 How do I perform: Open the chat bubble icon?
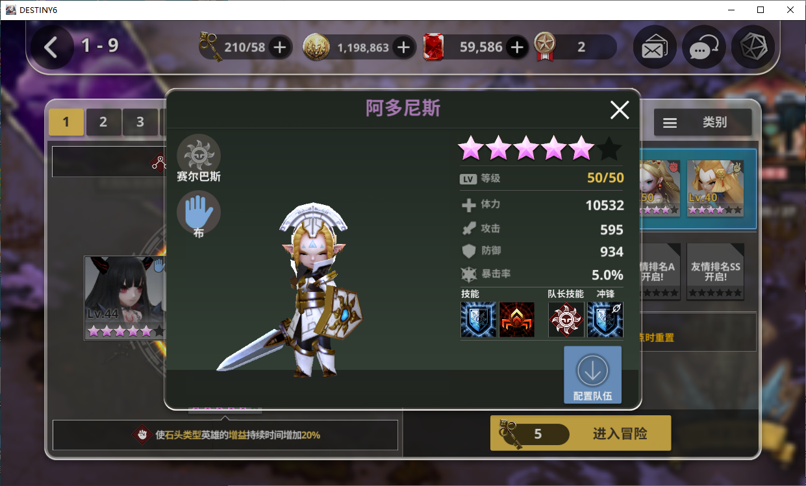point(703,47)
